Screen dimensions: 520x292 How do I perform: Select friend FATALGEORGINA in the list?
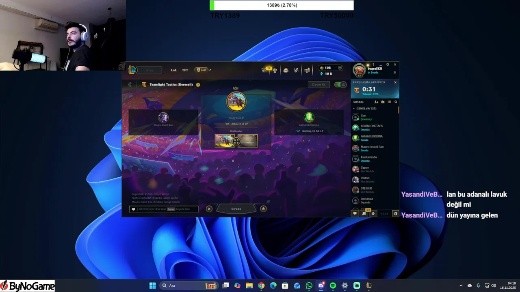(x=374, y=138)
